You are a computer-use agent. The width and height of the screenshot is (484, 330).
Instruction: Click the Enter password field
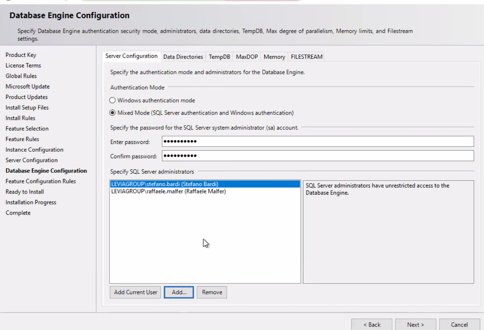318,142
